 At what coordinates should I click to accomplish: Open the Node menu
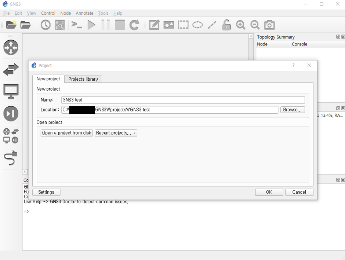coord(66,13)
